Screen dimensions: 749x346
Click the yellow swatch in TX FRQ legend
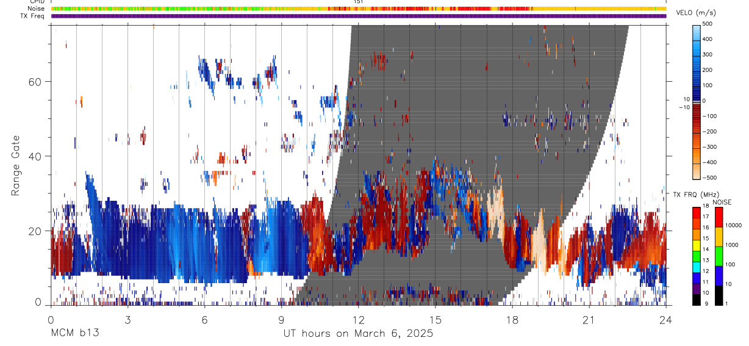tap(696, 245)
